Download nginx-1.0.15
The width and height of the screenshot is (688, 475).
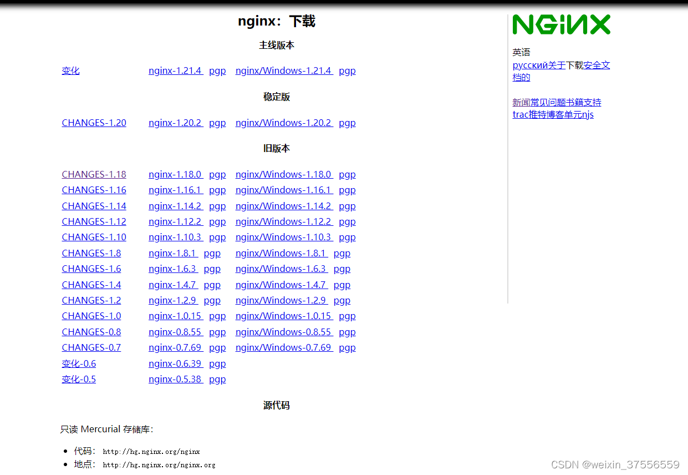pyautogui.click(x=176, y=316)
